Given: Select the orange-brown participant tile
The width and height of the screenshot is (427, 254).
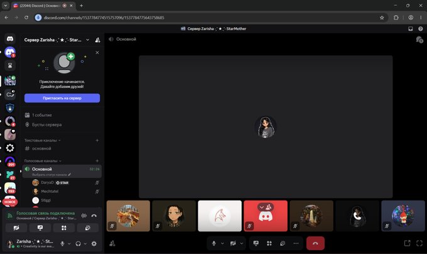Looking at the screenshot, I should 128,216.
